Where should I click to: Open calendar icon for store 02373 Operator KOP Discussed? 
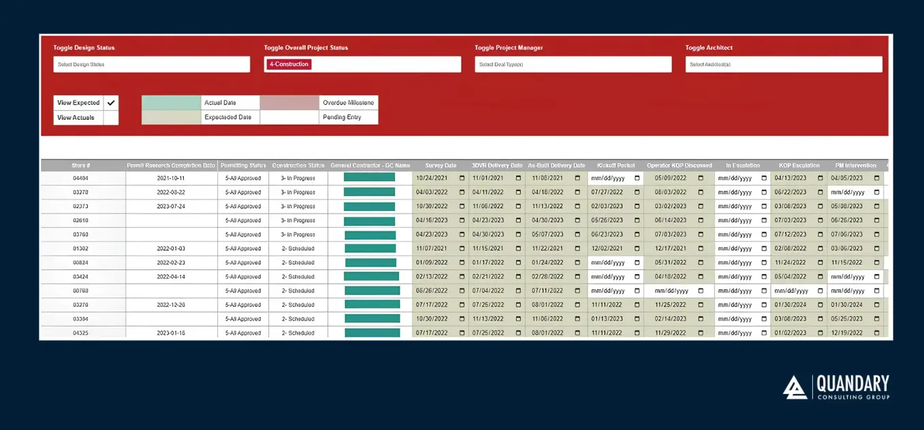[x=701, y=206]
